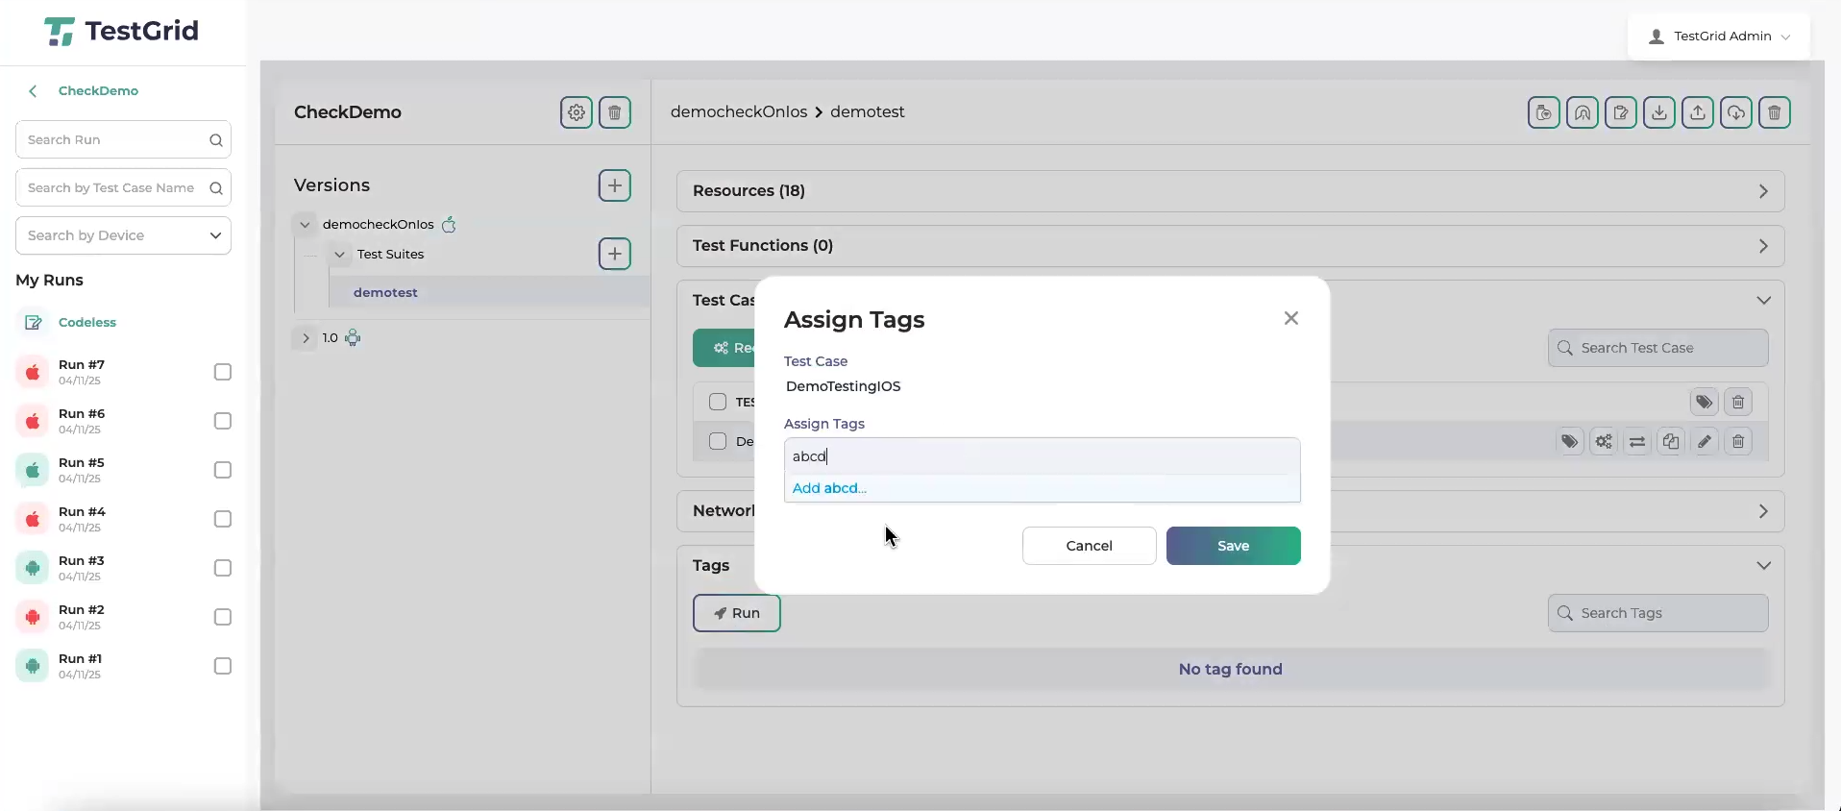The image size is (1841, 811).
Task: Click the gears icon on DemoTestingIOS row
Action: coord(1604,442)
